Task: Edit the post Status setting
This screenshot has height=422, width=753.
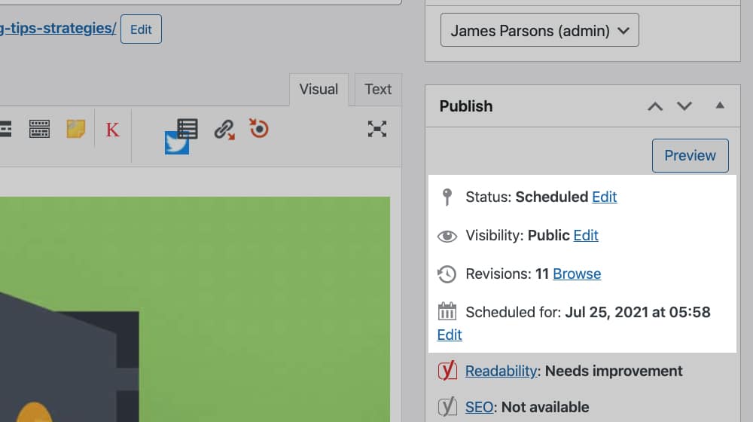Action: coord(604,197)
